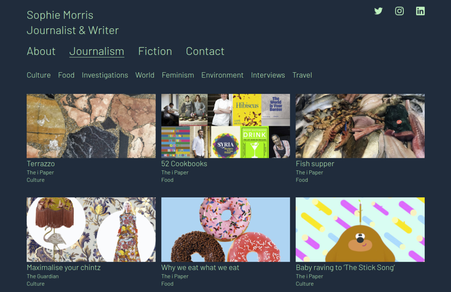Image resolution: width=451 pixels, height=292 pixels.
Task: Filter by Travel category
Action: click(x=302, y=75)
